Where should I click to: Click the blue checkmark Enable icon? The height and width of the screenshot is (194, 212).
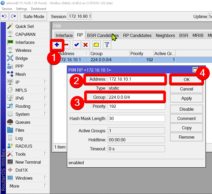click(77, 45)
